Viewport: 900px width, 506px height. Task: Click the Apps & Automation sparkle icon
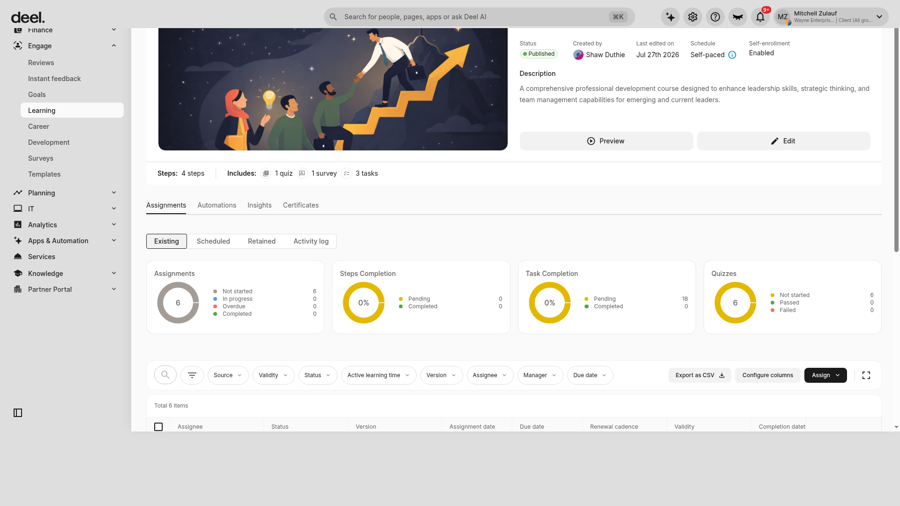point(18,241)
